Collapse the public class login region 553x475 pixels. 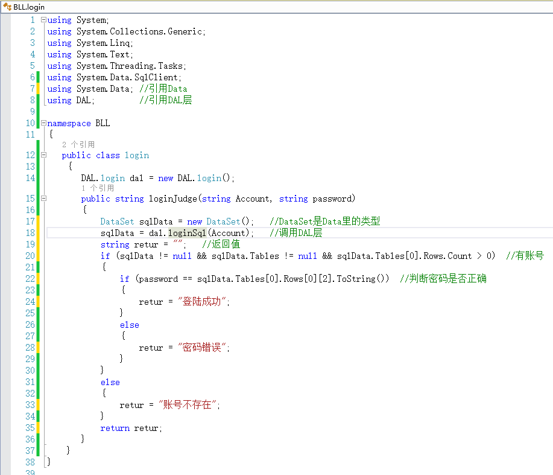pyautogui.click(x=44, y=155)
